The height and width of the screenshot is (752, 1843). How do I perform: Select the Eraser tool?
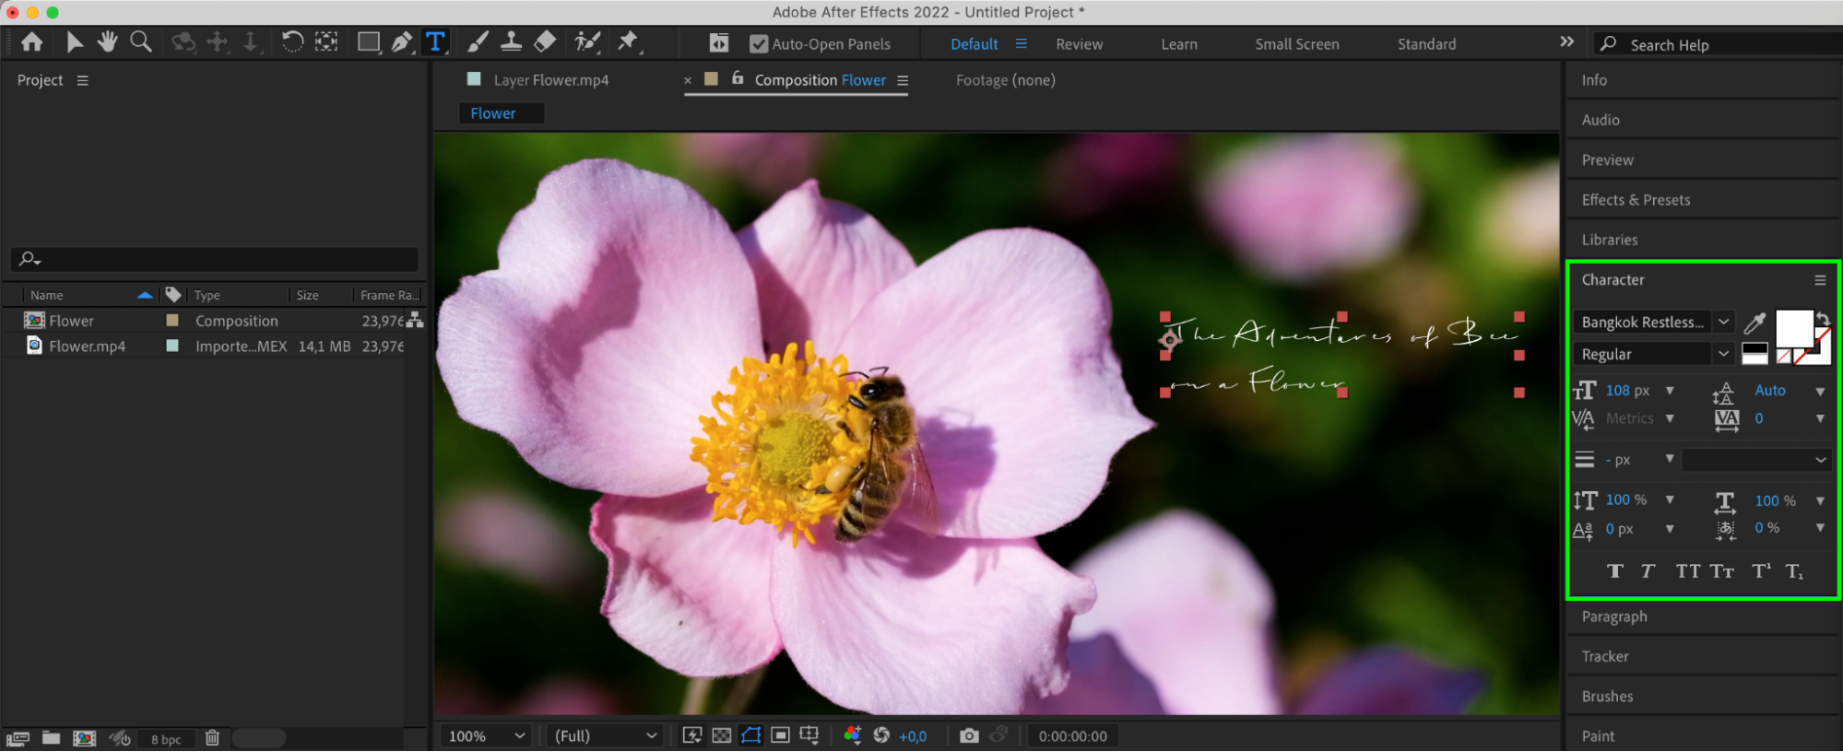[x=545, y=42]
